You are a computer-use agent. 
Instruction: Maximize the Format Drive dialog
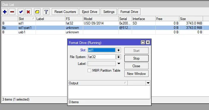tap(143, 42)
